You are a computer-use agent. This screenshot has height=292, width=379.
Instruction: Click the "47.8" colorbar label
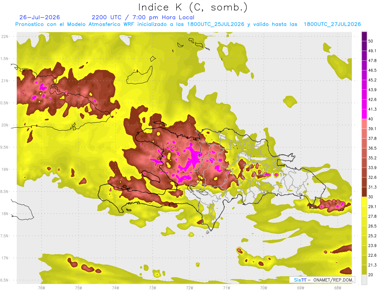(372, 60)
